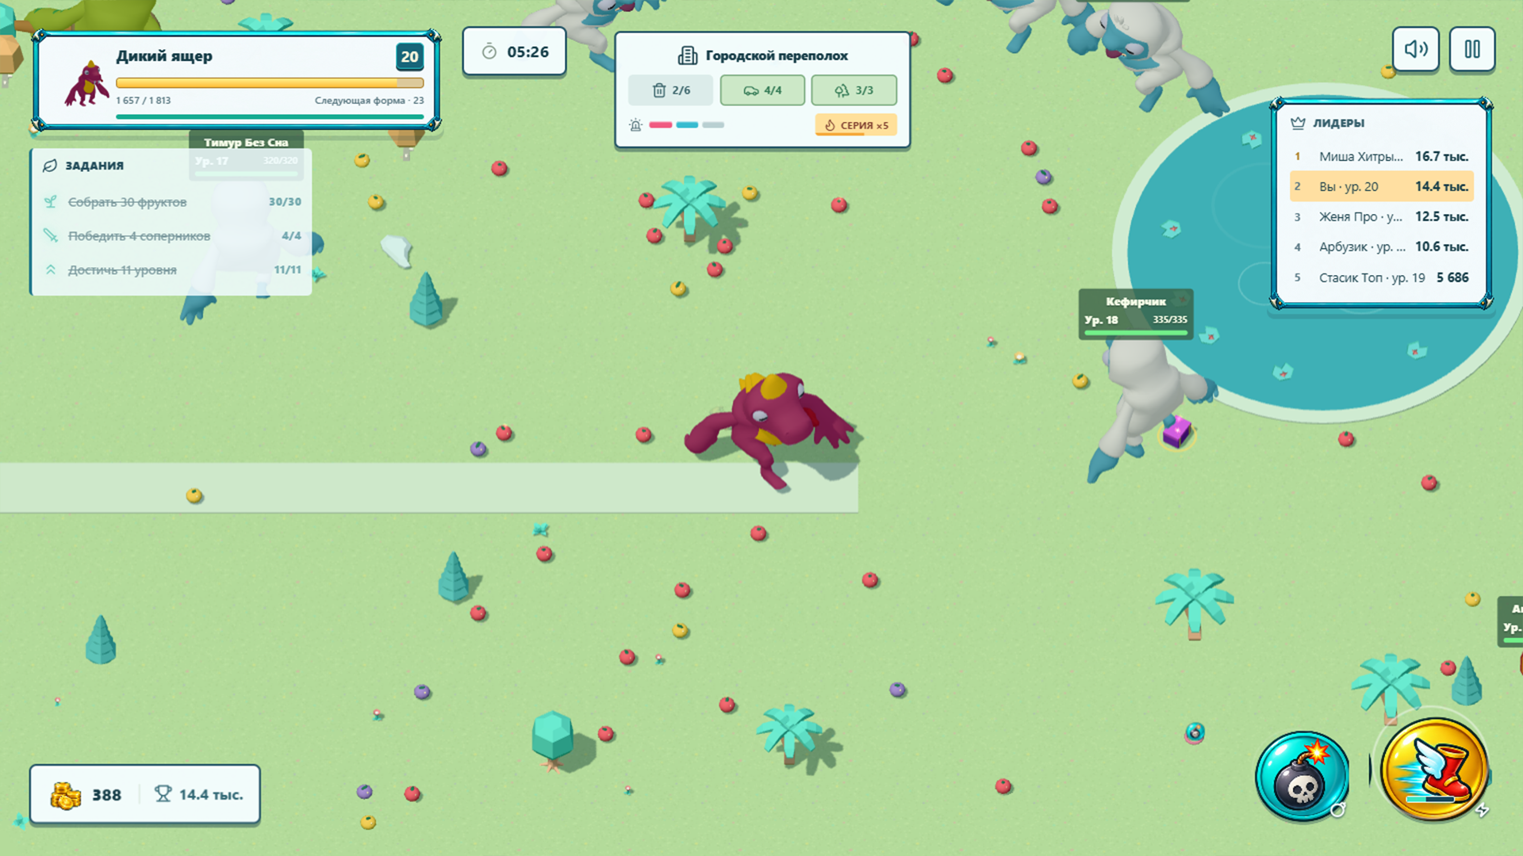
Task: Select leaderboard row Арбузик
Action: (1382, 246)
